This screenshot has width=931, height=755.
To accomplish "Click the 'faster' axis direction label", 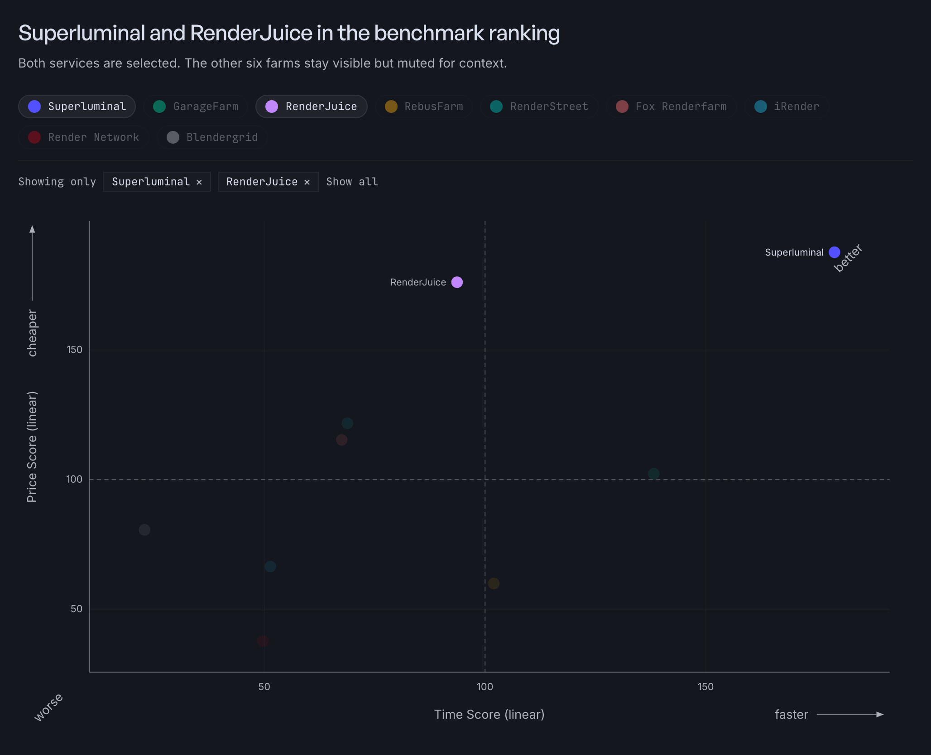I will click(792, 715).
